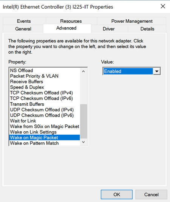Click the Enabled value field

pos(128,71)
